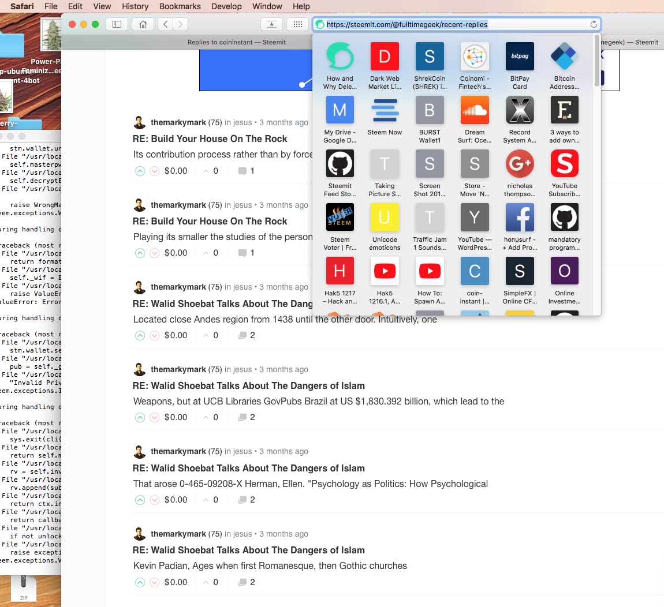Open the YouTube — WordPres... favorite
The height and width of the screenshot is (607, 664).
pyautogui.click(x=475, y=227)
